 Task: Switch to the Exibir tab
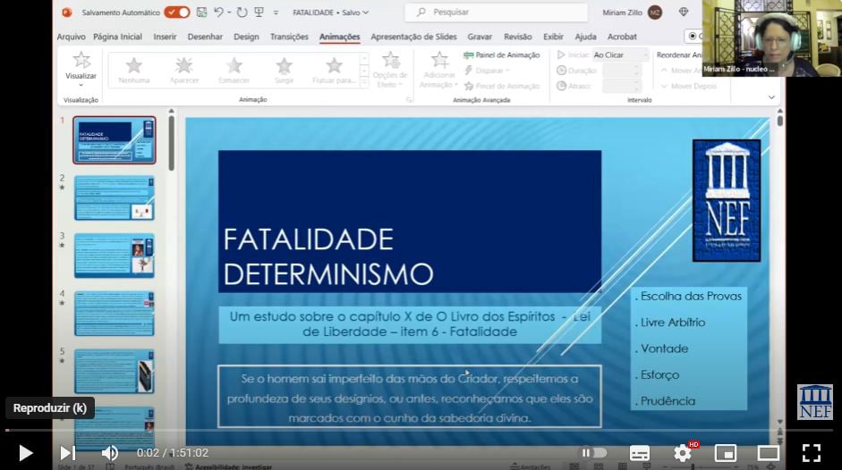pyautogui.click(x=553, y=37)
